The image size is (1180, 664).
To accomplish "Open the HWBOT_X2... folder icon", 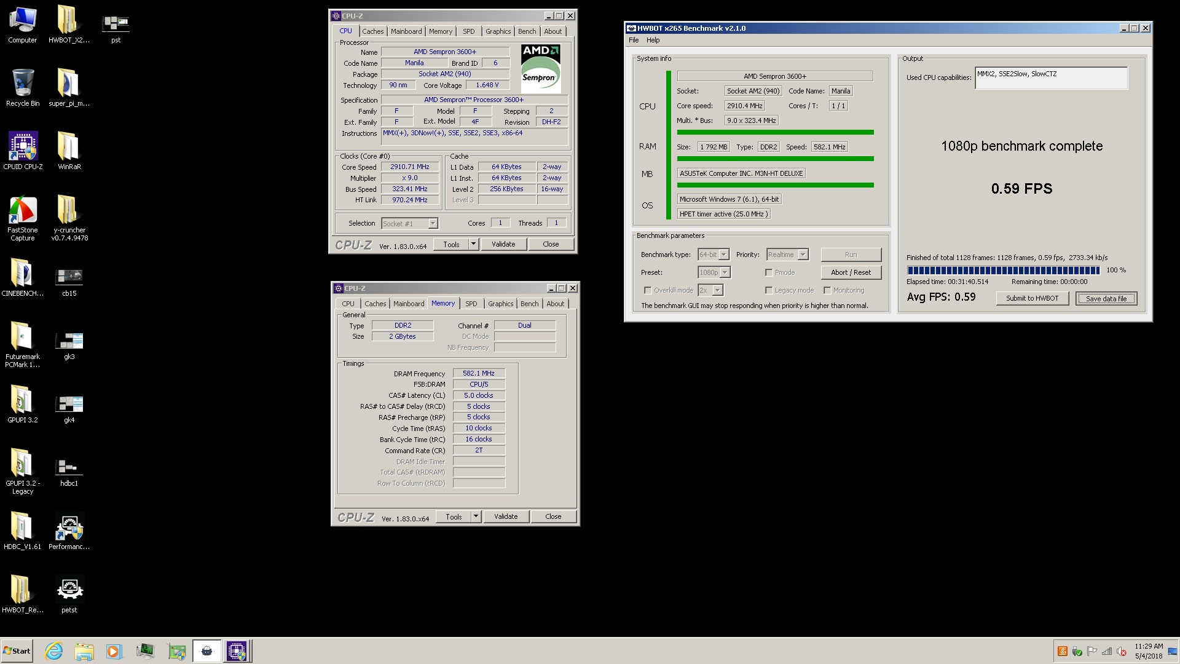I will click(x=69, y=25).
